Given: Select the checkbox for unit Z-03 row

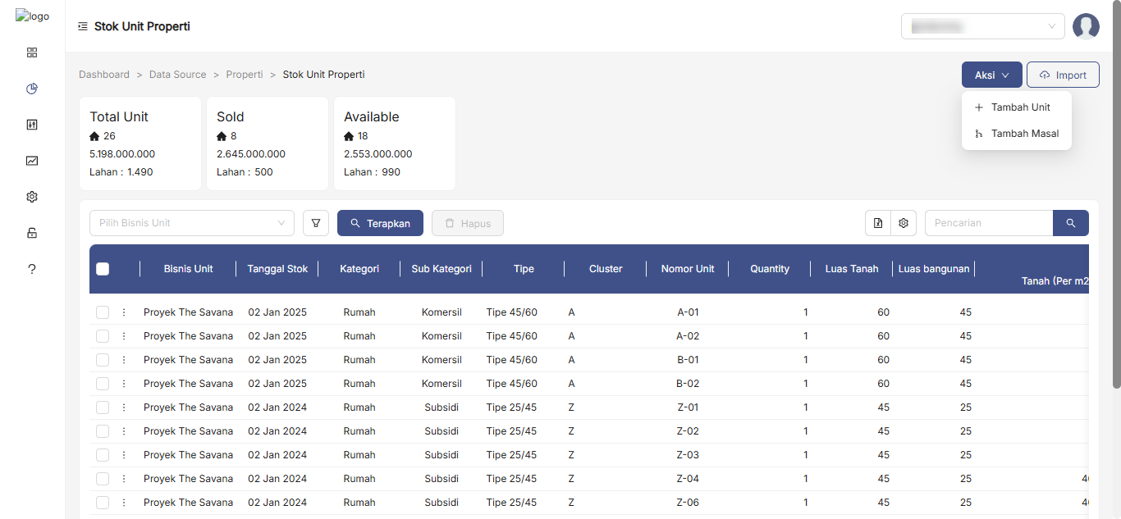Looking at the screenshot, I should coord(103,455).
